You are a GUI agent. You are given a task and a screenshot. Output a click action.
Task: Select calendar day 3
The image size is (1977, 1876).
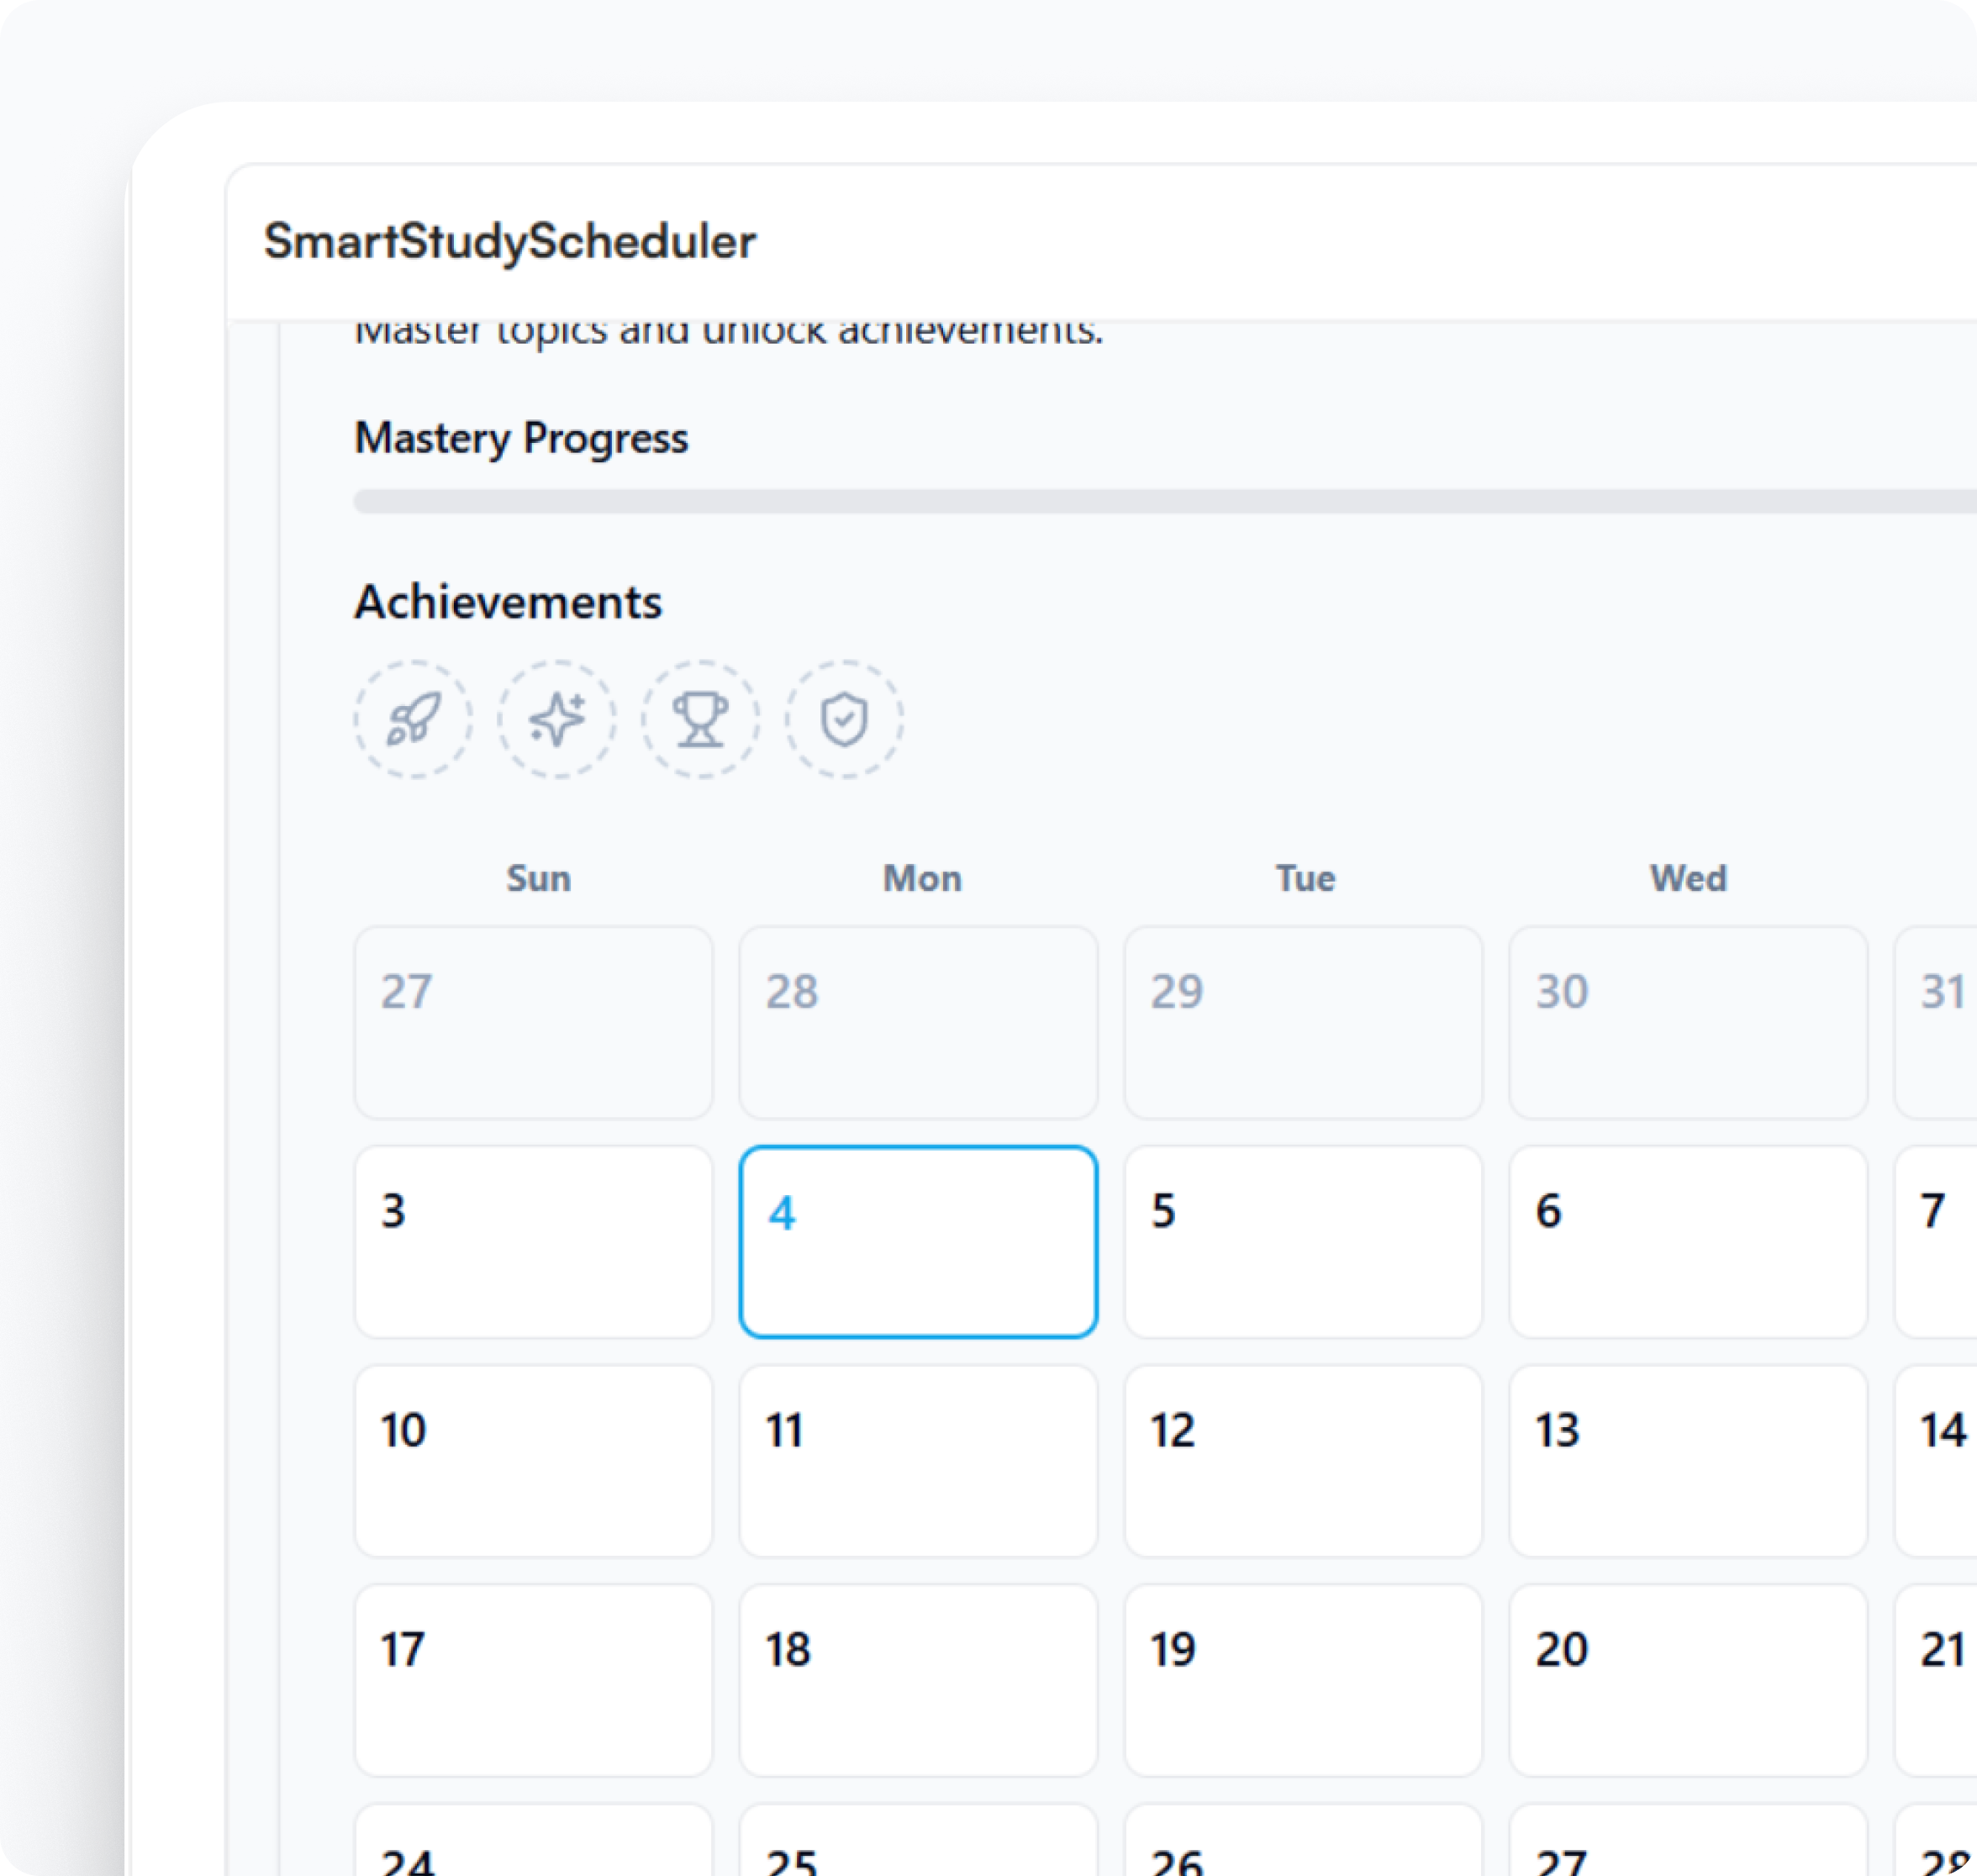click(533, 1241)
